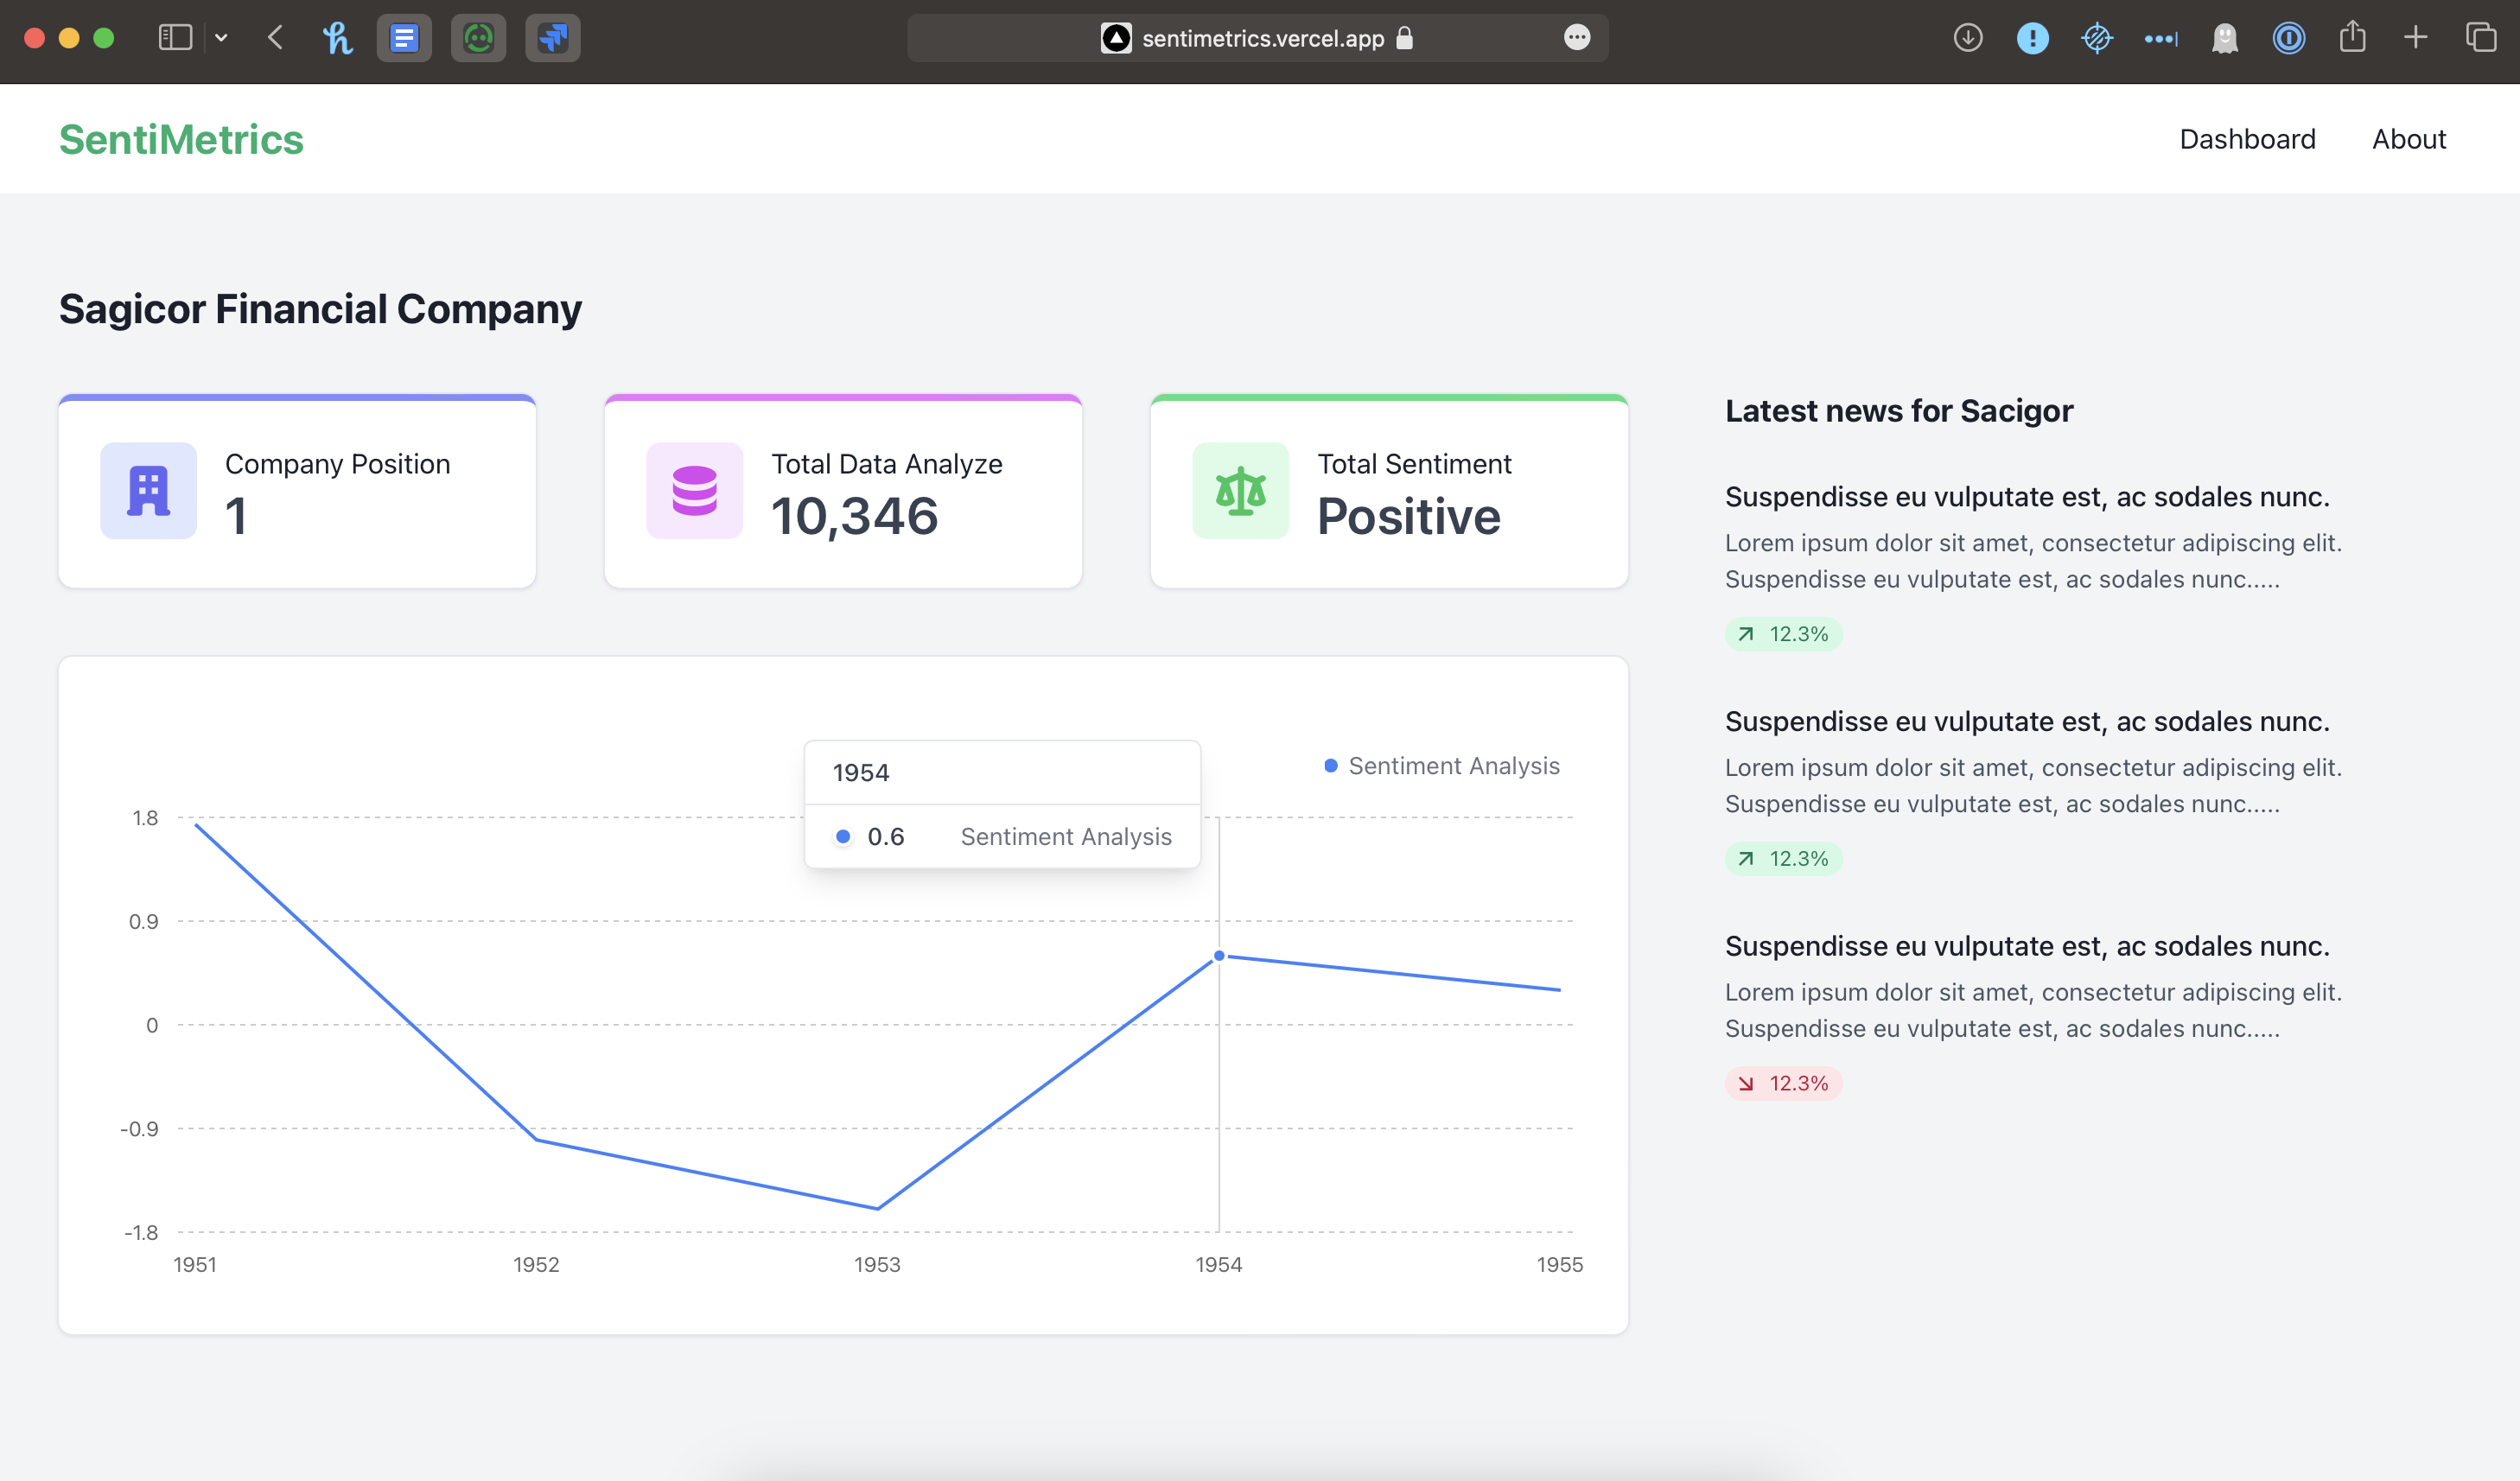Click the SentiMetrics logo
This screenshot has height=1481, width=2520.
click(x=181, y=139)
